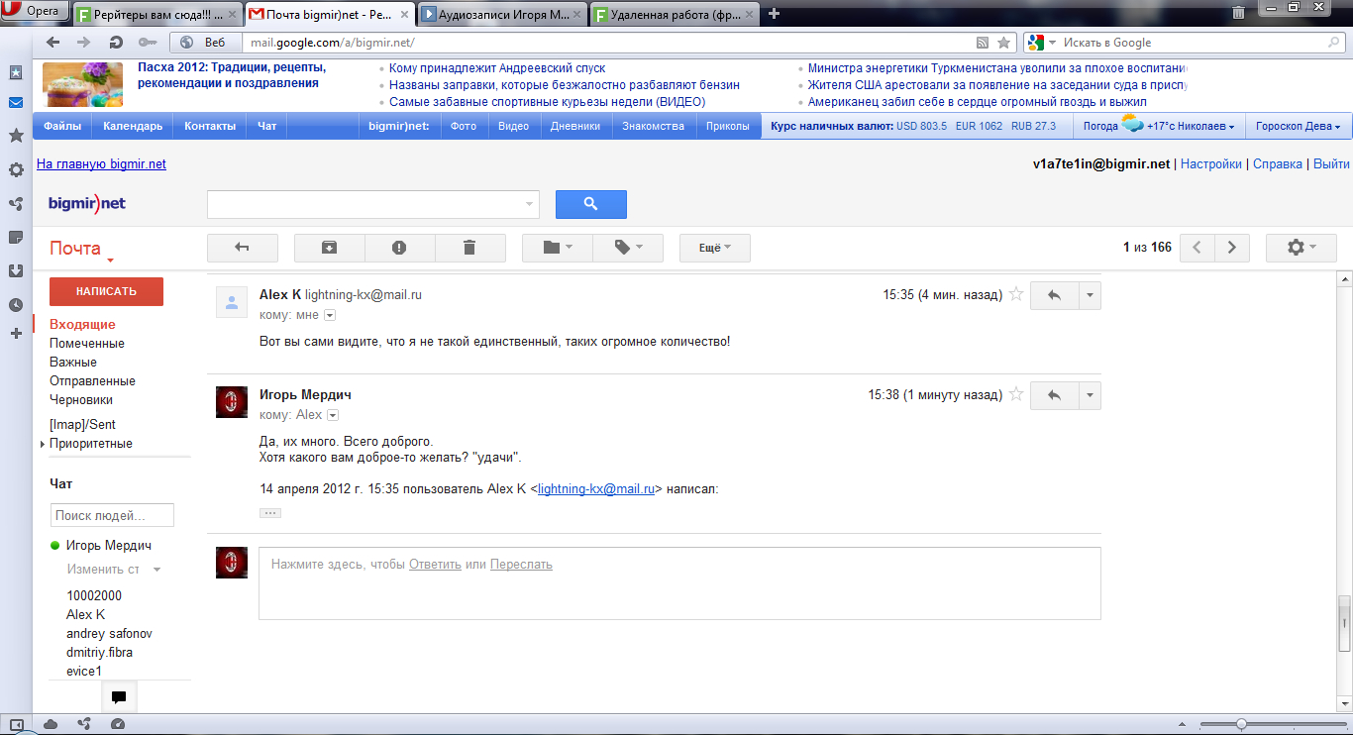The width and height of the screenshot is (1353, 735).
Task: Switch to the Аудиозаписи Игоря tab
Action: pyautogui.click(x=503, y=15)
